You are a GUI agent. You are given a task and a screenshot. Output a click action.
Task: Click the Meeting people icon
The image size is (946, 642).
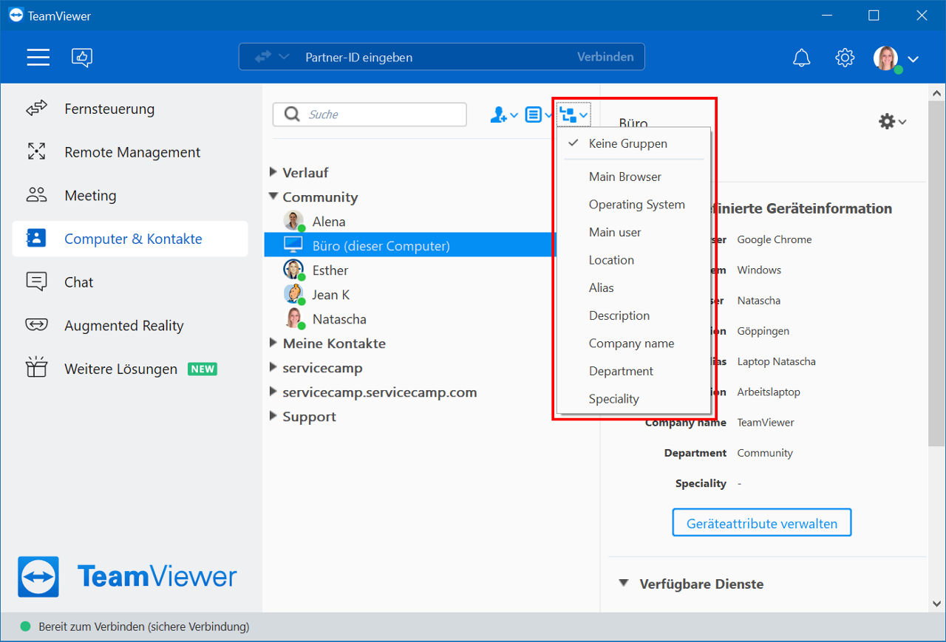coord(36,195)
